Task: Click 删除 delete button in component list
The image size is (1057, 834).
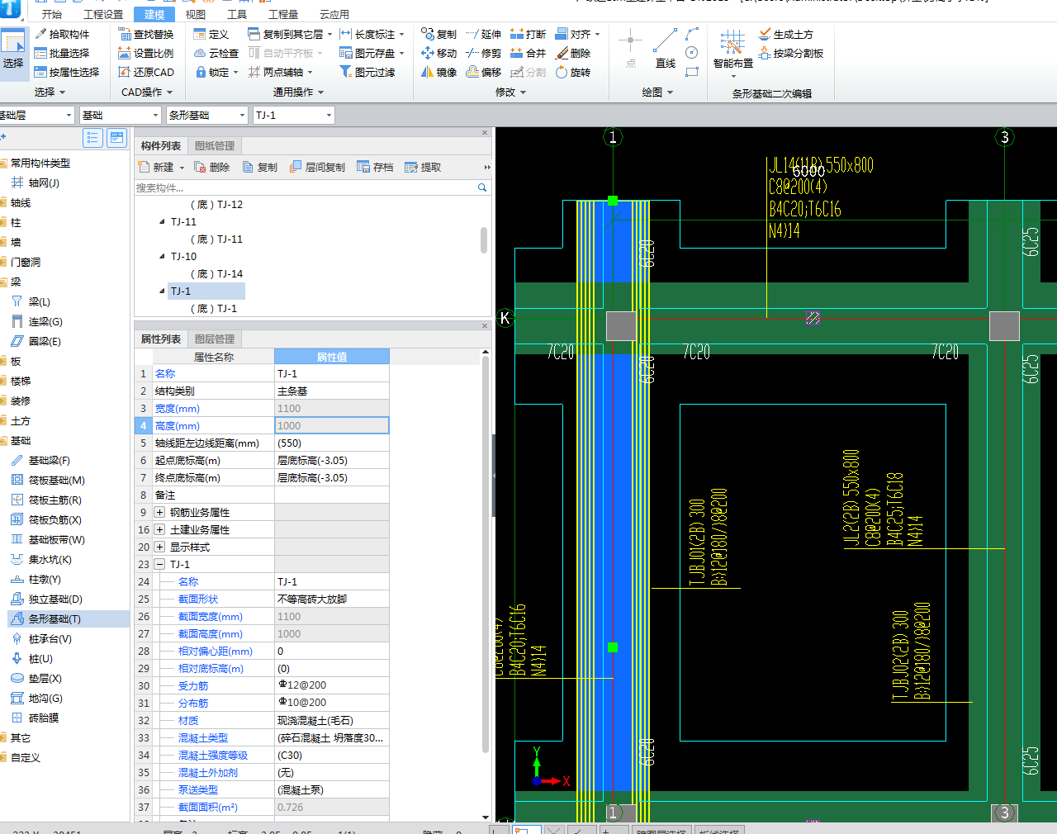Action: [x=212, y=167]
